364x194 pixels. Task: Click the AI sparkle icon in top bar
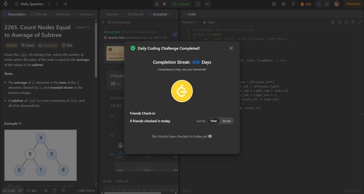coord(207,4)
